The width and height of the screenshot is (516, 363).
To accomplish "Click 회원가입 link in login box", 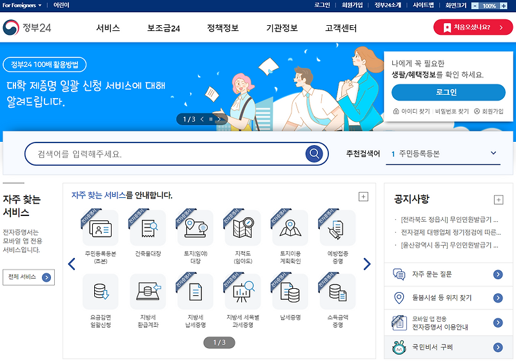I will pos(489,112).
